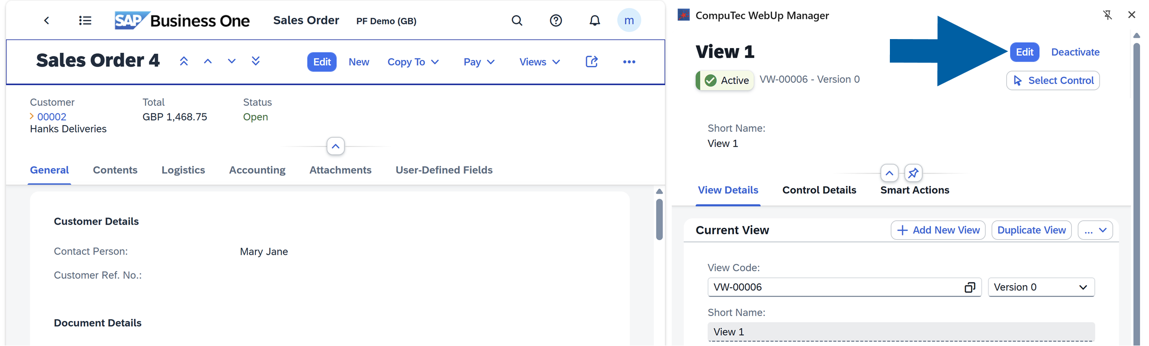Screen dimensions: 1149x346
Task: Jump to last record double-down arrow
Action: coord(255,61)
